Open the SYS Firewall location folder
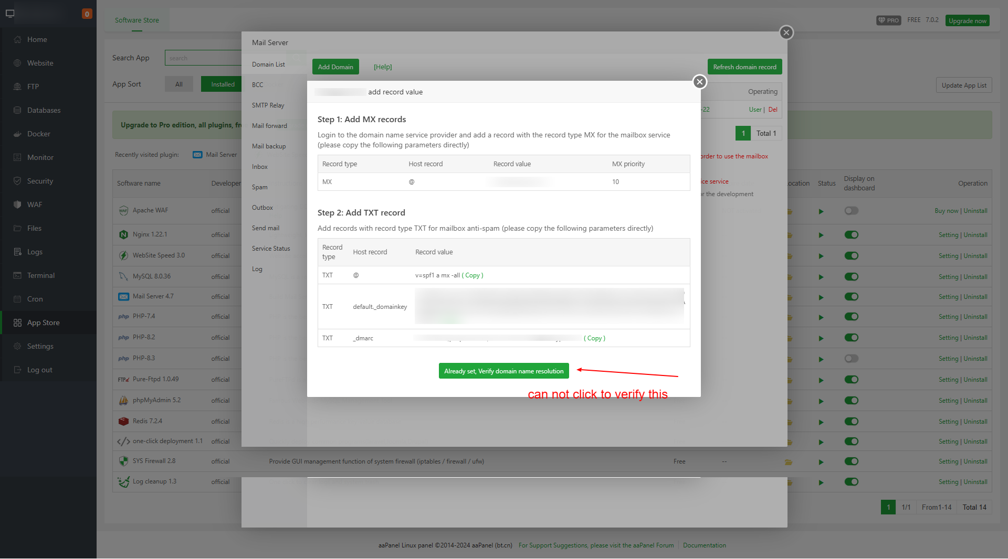The image size is (1008, 559). point(789,462)
